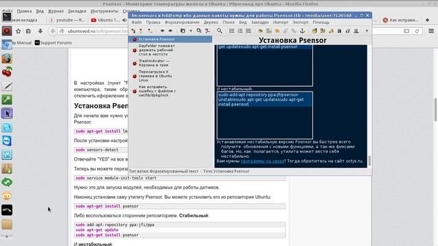Select the 'Установка Psensor' tree node
Screen dimensions: 438x246
[x=170, y=40]
